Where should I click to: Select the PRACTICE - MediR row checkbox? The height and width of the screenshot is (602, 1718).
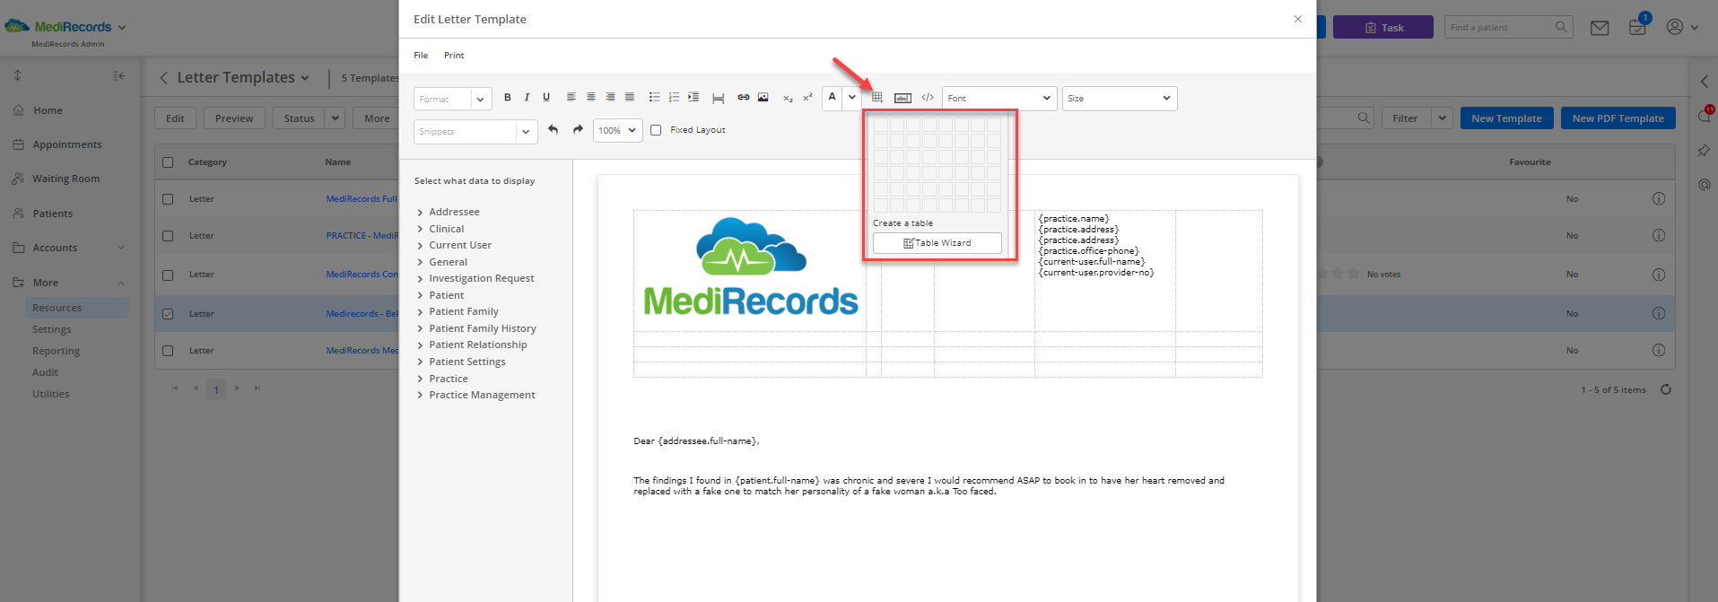click(x=168, y=236)
